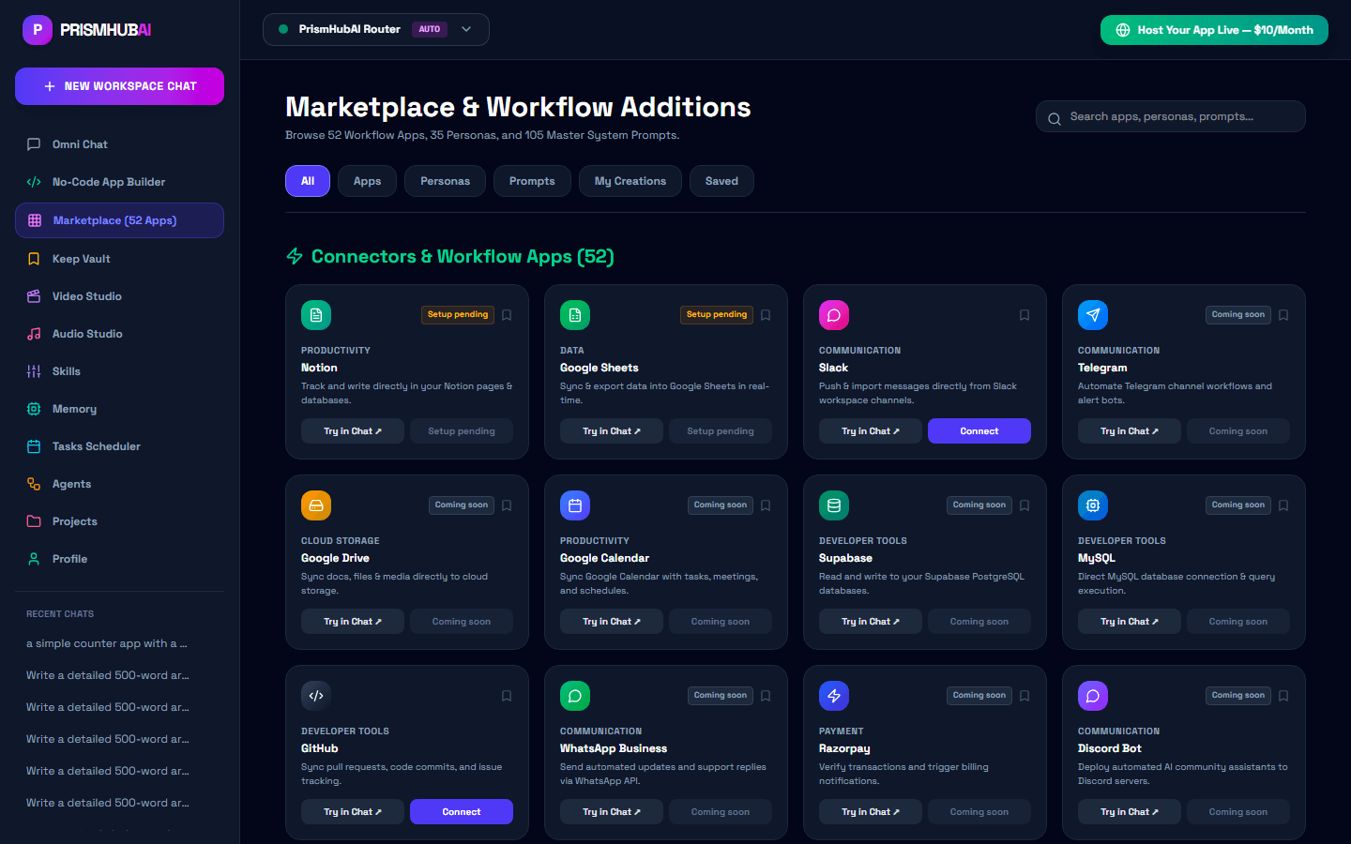Screen dimensions: 1351x844
Task: Bookmark the Google Calendar card
Action: (766, 505)
